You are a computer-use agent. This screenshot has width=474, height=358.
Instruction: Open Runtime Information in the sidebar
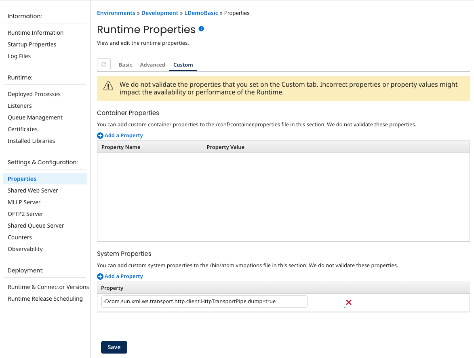[36, 33]
